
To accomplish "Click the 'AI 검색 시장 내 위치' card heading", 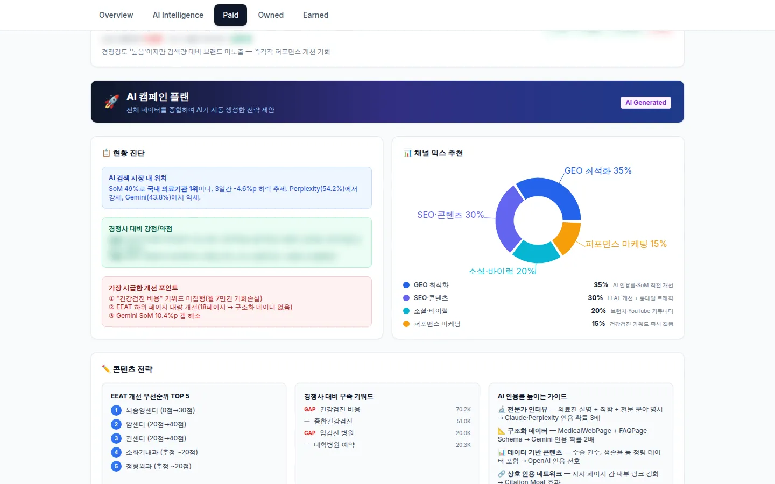I will pos(138,178).
